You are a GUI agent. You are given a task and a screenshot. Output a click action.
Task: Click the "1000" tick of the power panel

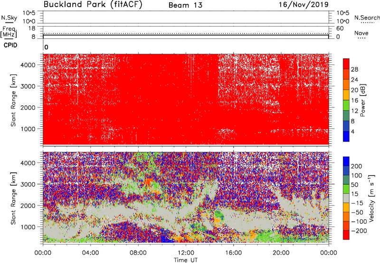(x=28, y=129)
